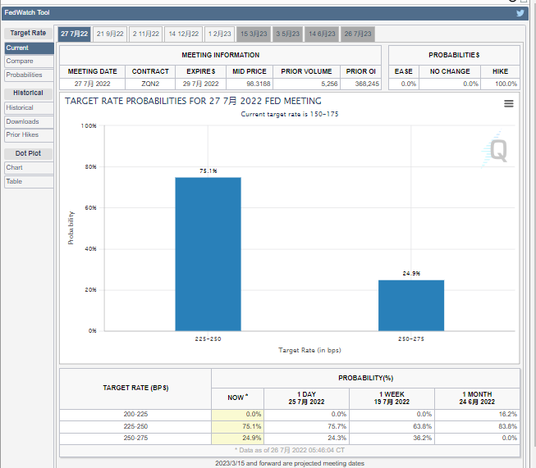The height and width of the screenshot is (468, 536).
Task: Show the Dot Plot Table view
Action: pyautogui.click(x=14, y=181)
